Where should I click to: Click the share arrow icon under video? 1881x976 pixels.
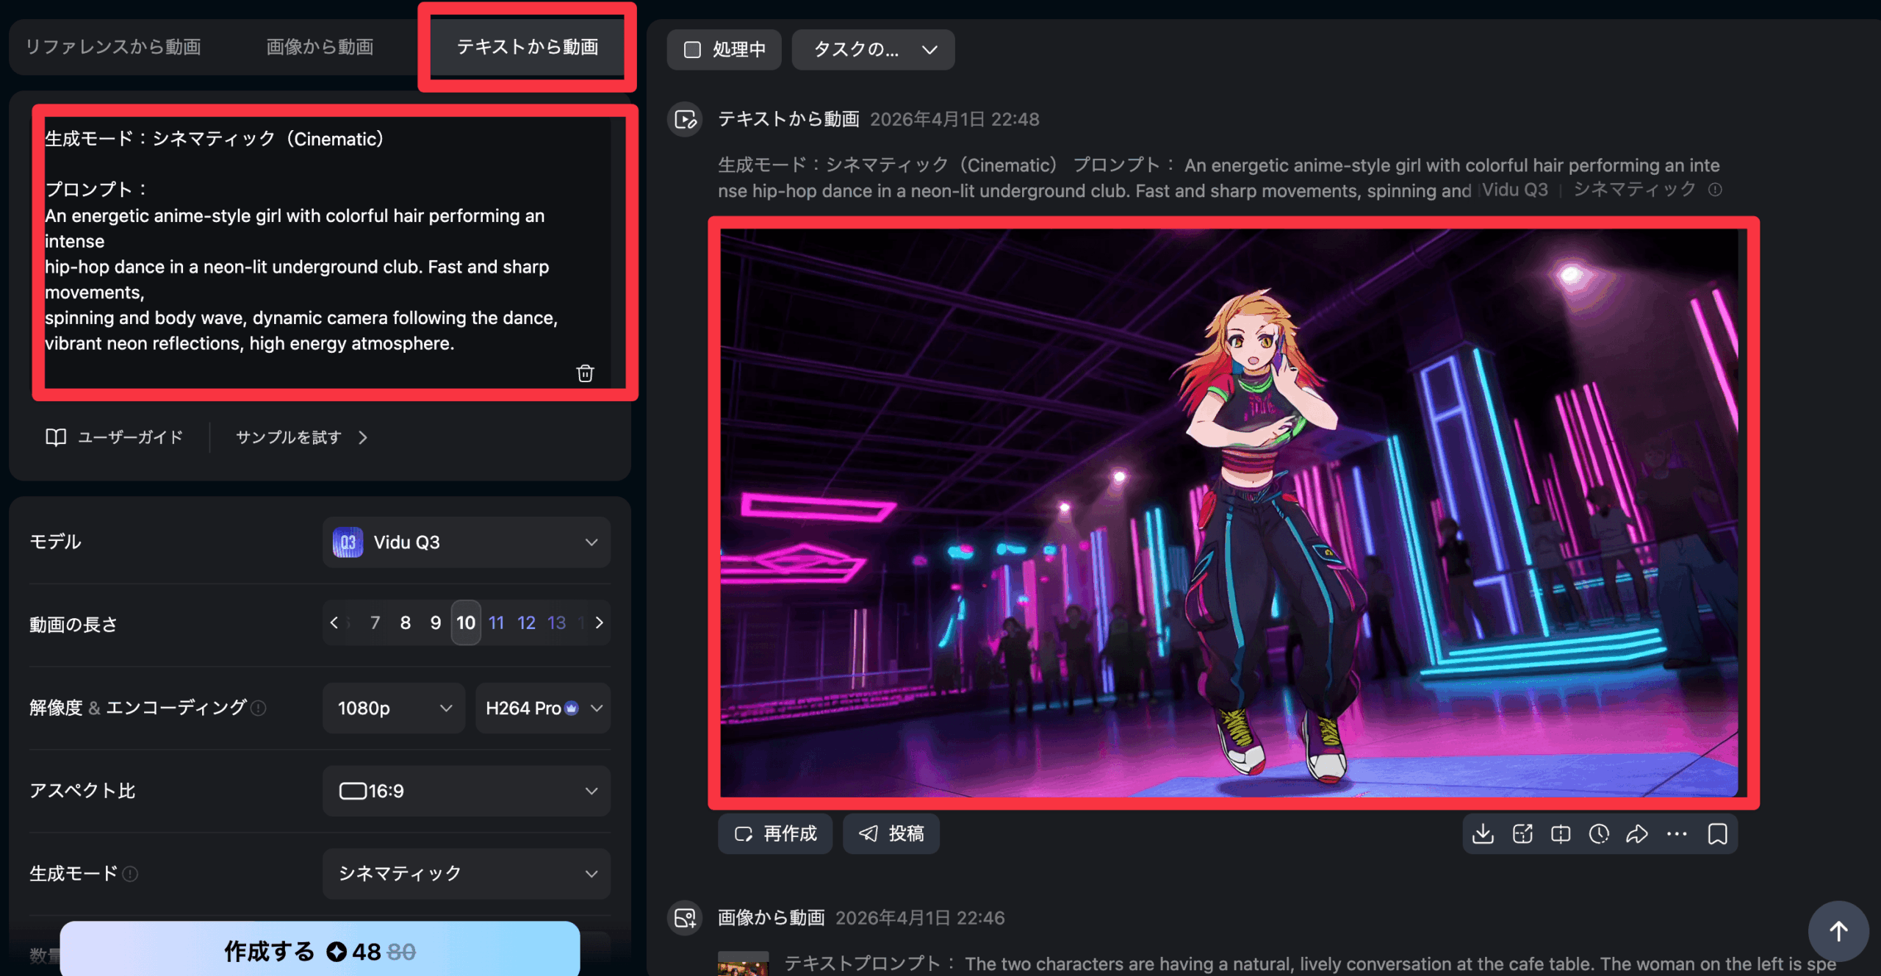click(1636, 833)
